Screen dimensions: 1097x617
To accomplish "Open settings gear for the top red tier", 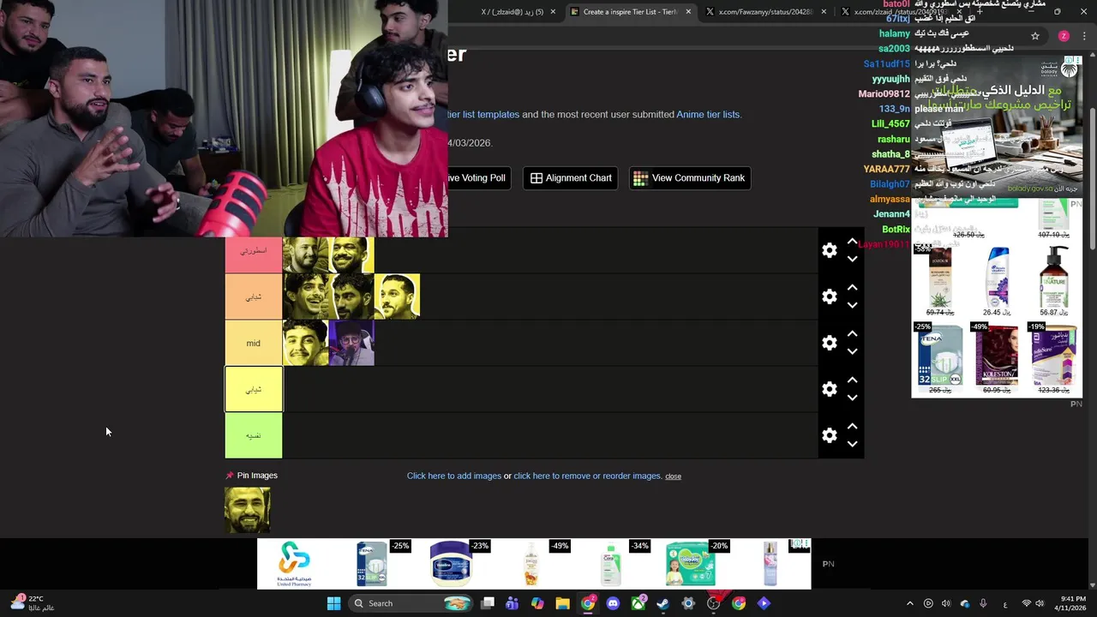I will 829,250.
